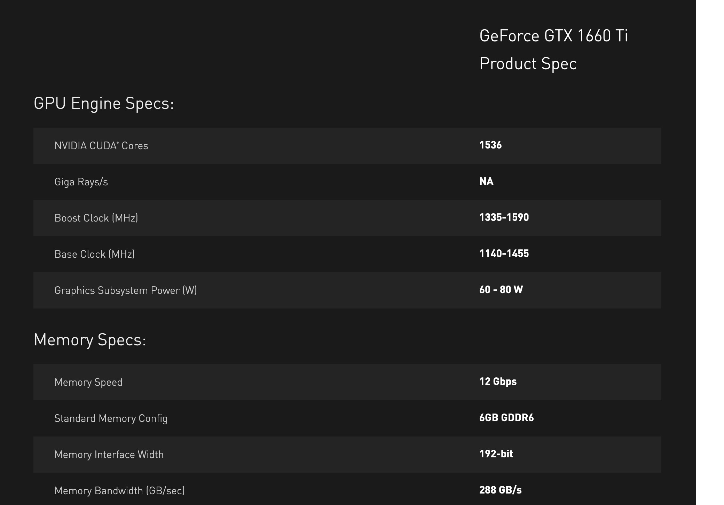Click the 'Base Clock (MHz)' label
Viewport: 724px width, 505px height.
click(x=95, y=254)
